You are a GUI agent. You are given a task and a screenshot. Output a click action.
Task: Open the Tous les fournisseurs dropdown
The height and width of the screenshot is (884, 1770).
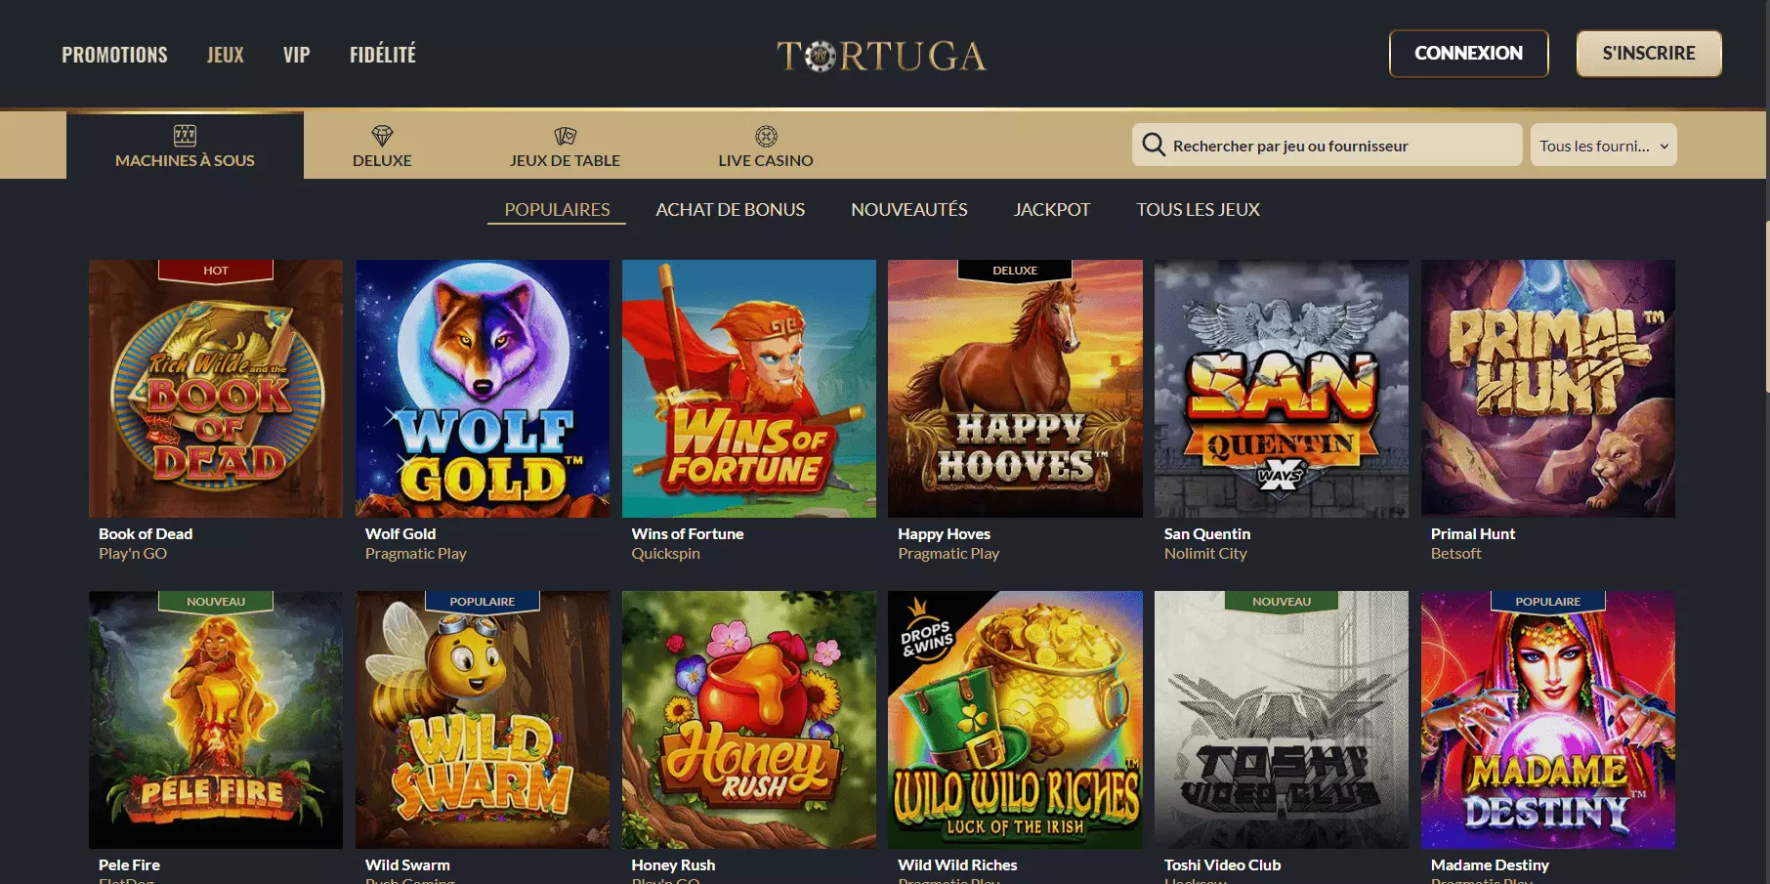tap(1603, 145)
